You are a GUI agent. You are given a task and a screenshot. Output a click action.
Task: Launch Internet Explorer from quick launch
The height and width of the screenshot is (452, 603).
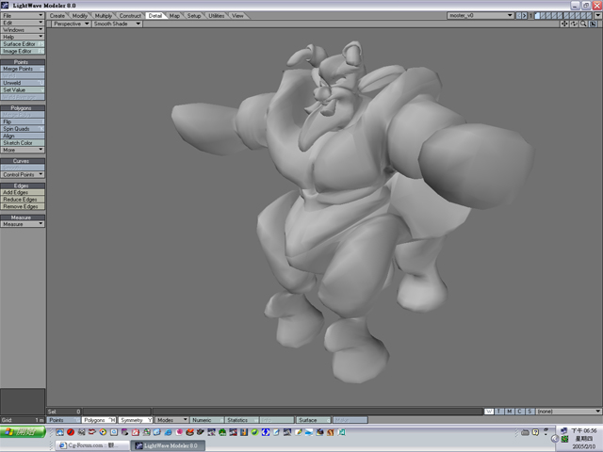168,432
